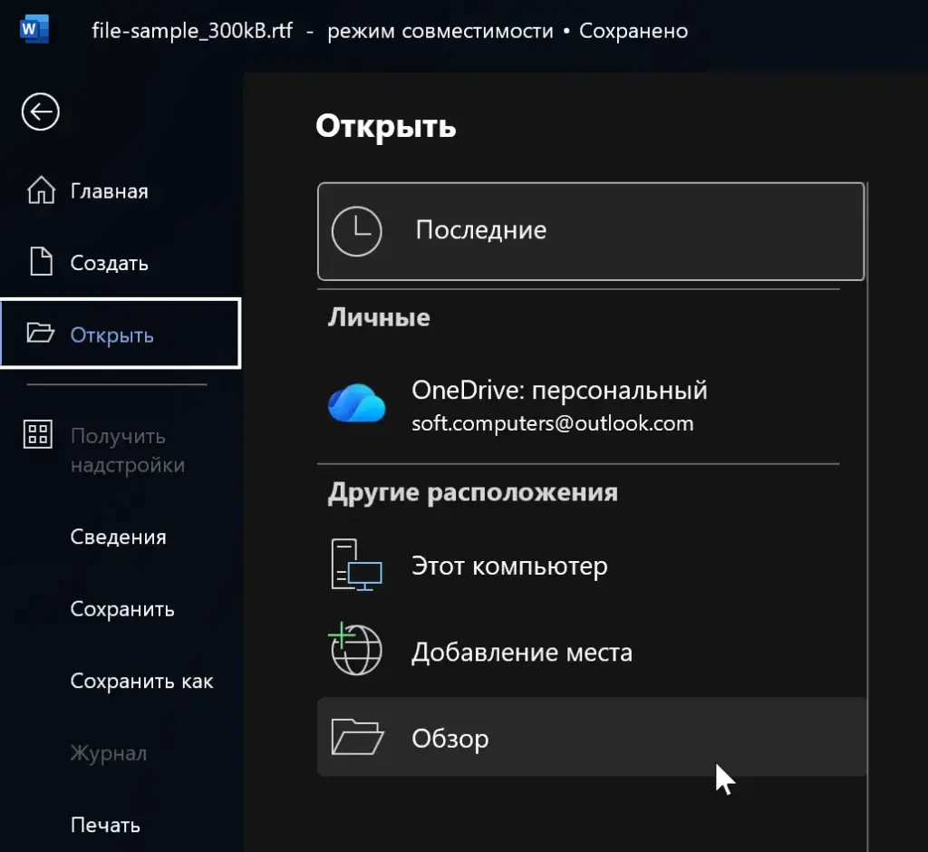Open the Печать page

click(x=121, y=825)
